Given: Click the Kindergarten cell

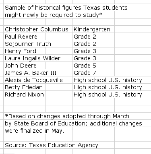Looking at the screenshot, I should click(93, 29).
